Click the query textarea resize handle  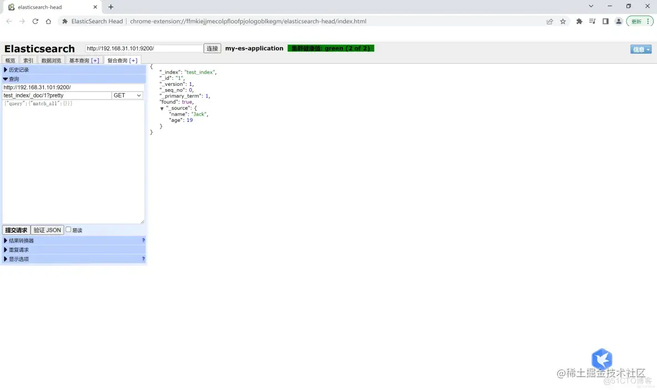click(x=143, y=222)
